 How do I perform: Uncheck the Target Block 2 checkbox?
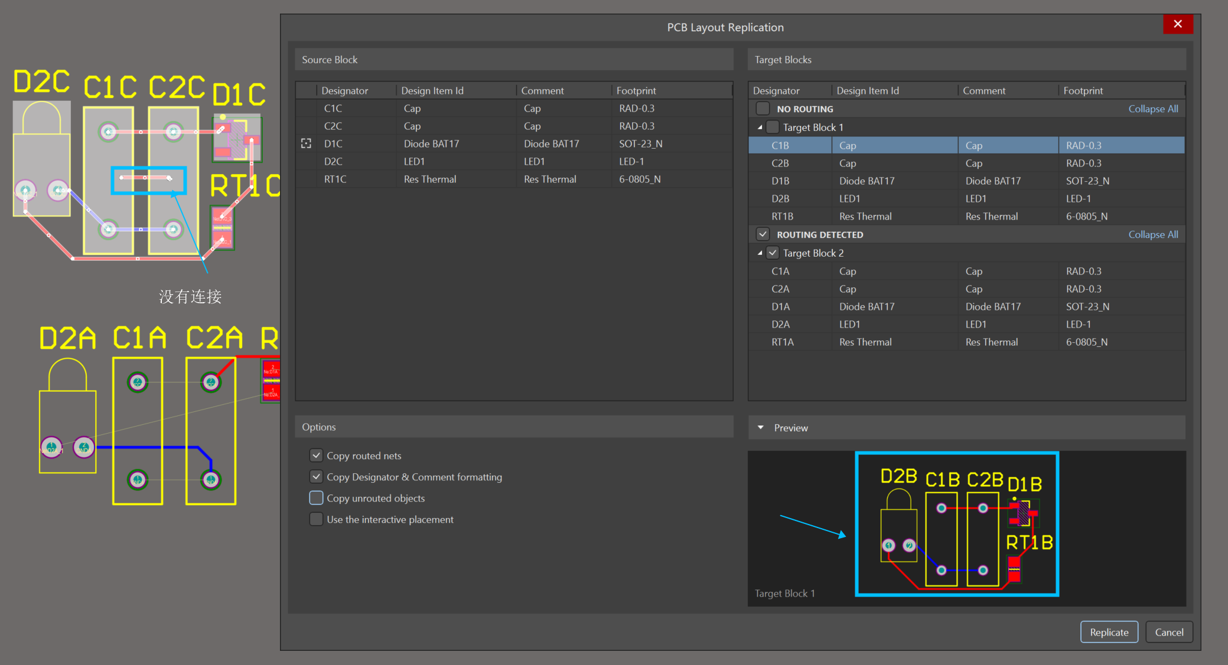pyautogui.click(x=773, y=253)
